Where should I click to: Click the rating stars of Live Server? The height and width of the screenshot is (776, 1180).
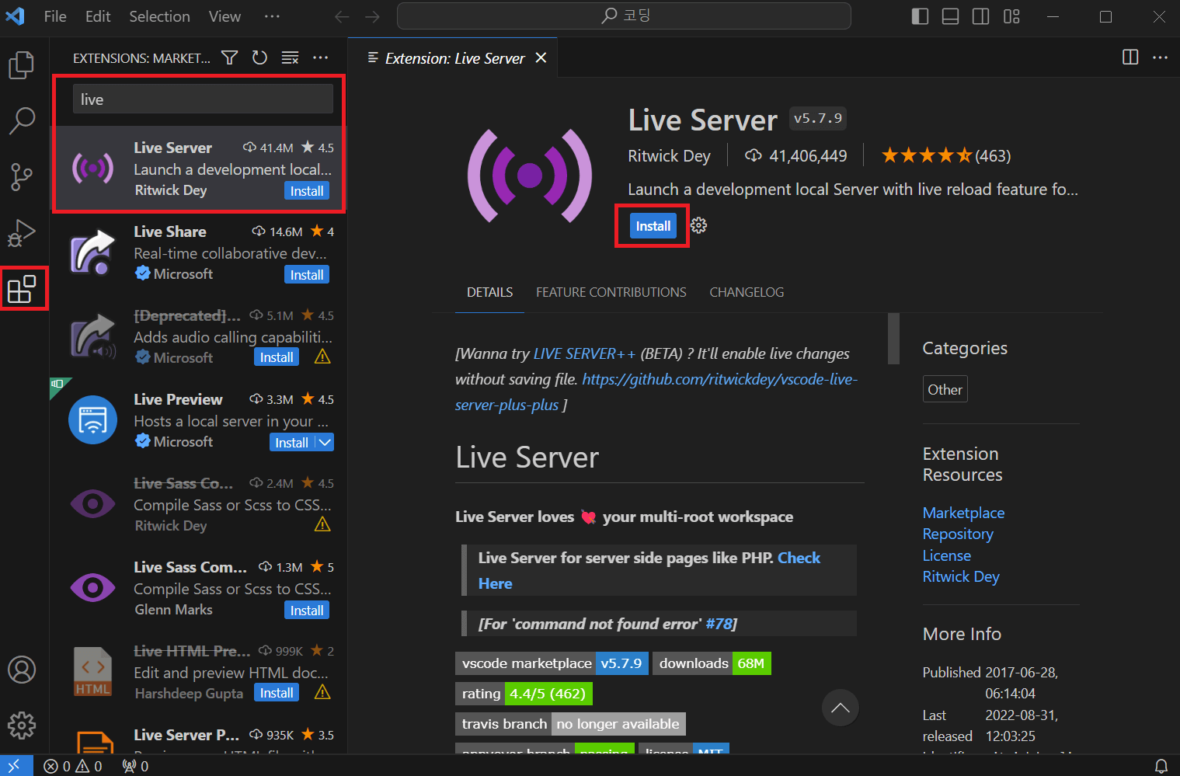pyautogui.click(x=926, y=155)
